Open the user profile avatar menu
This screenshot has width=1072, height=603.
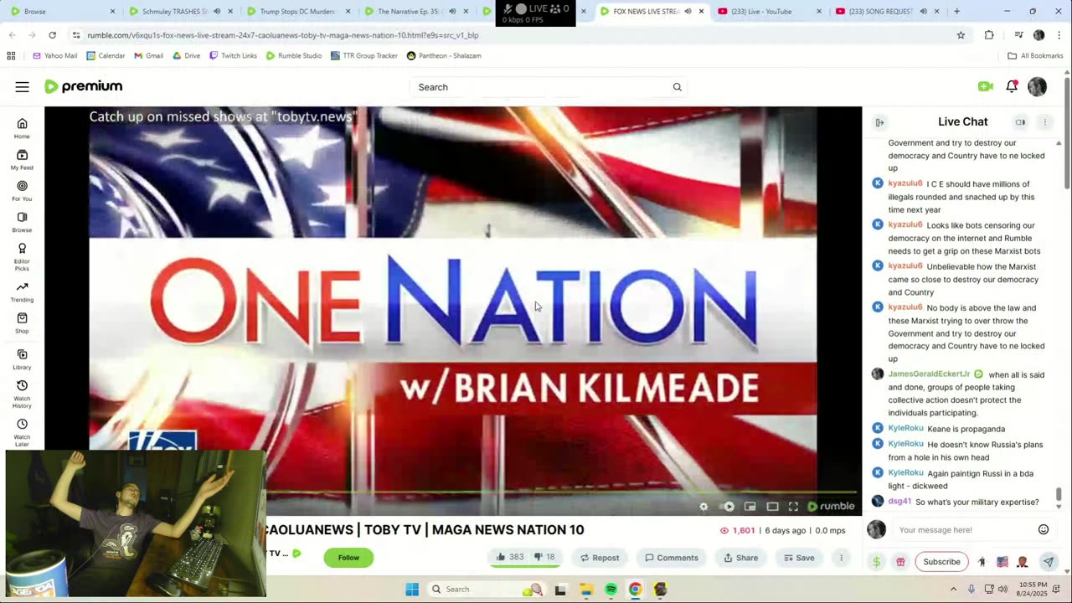pos(1037,86)
